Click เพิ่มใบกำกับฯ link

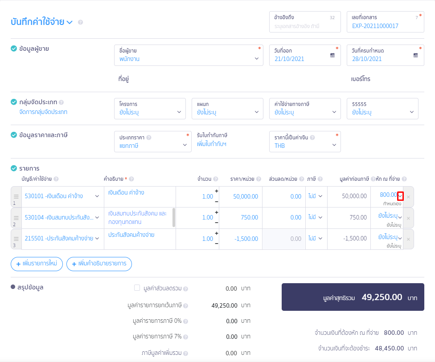click(212, 144)
